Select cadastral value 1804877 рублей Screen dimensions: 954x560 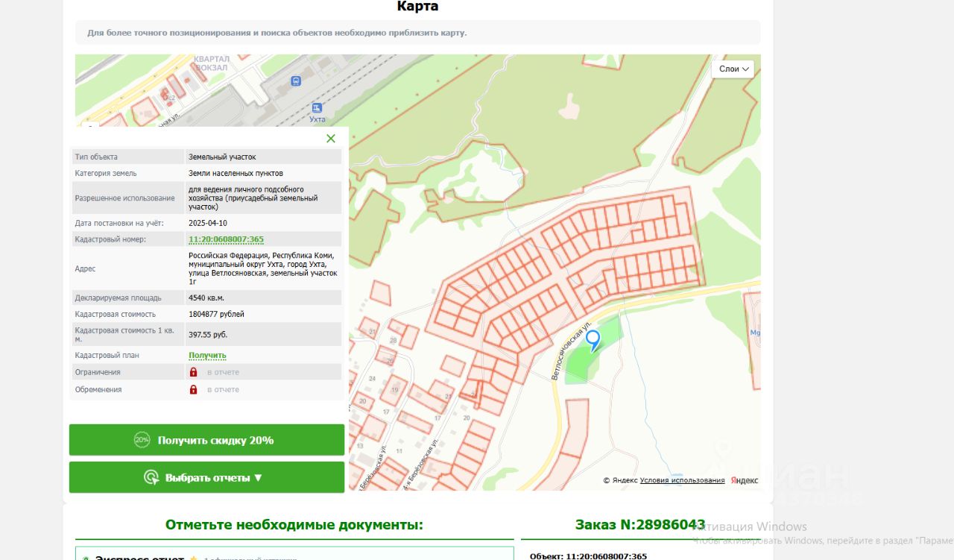(216, 314)
